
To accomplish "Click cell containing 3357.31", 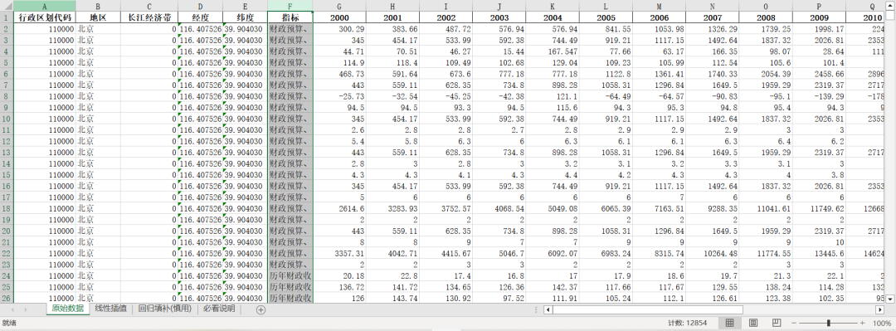I will point(339,253).
